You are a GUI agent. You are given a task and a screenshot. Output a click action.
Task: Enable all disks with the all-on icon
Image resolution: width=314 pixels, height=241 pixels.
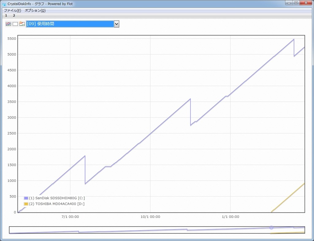point(8,24)
